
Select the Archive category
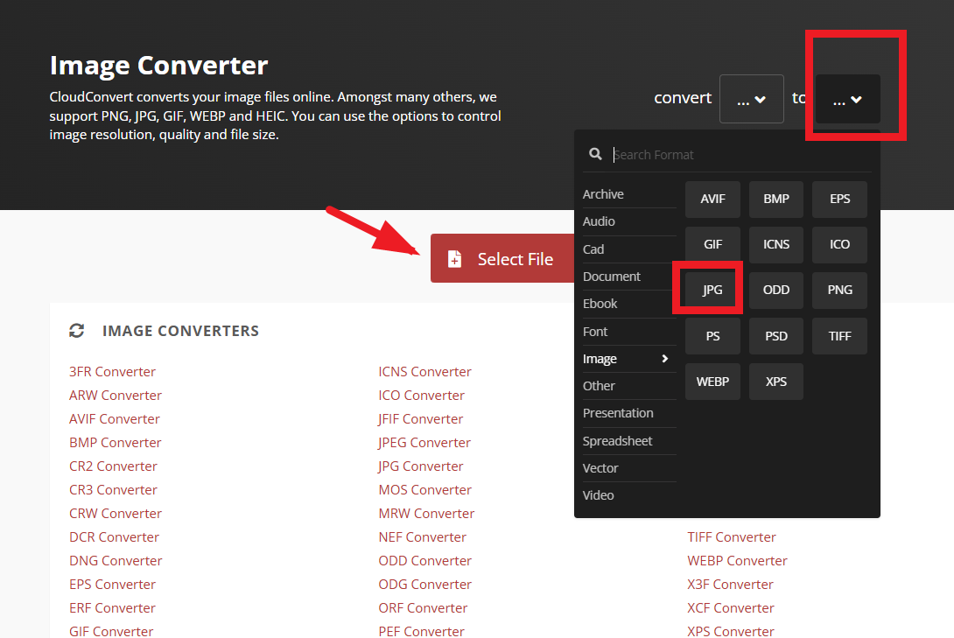point(628,194)
